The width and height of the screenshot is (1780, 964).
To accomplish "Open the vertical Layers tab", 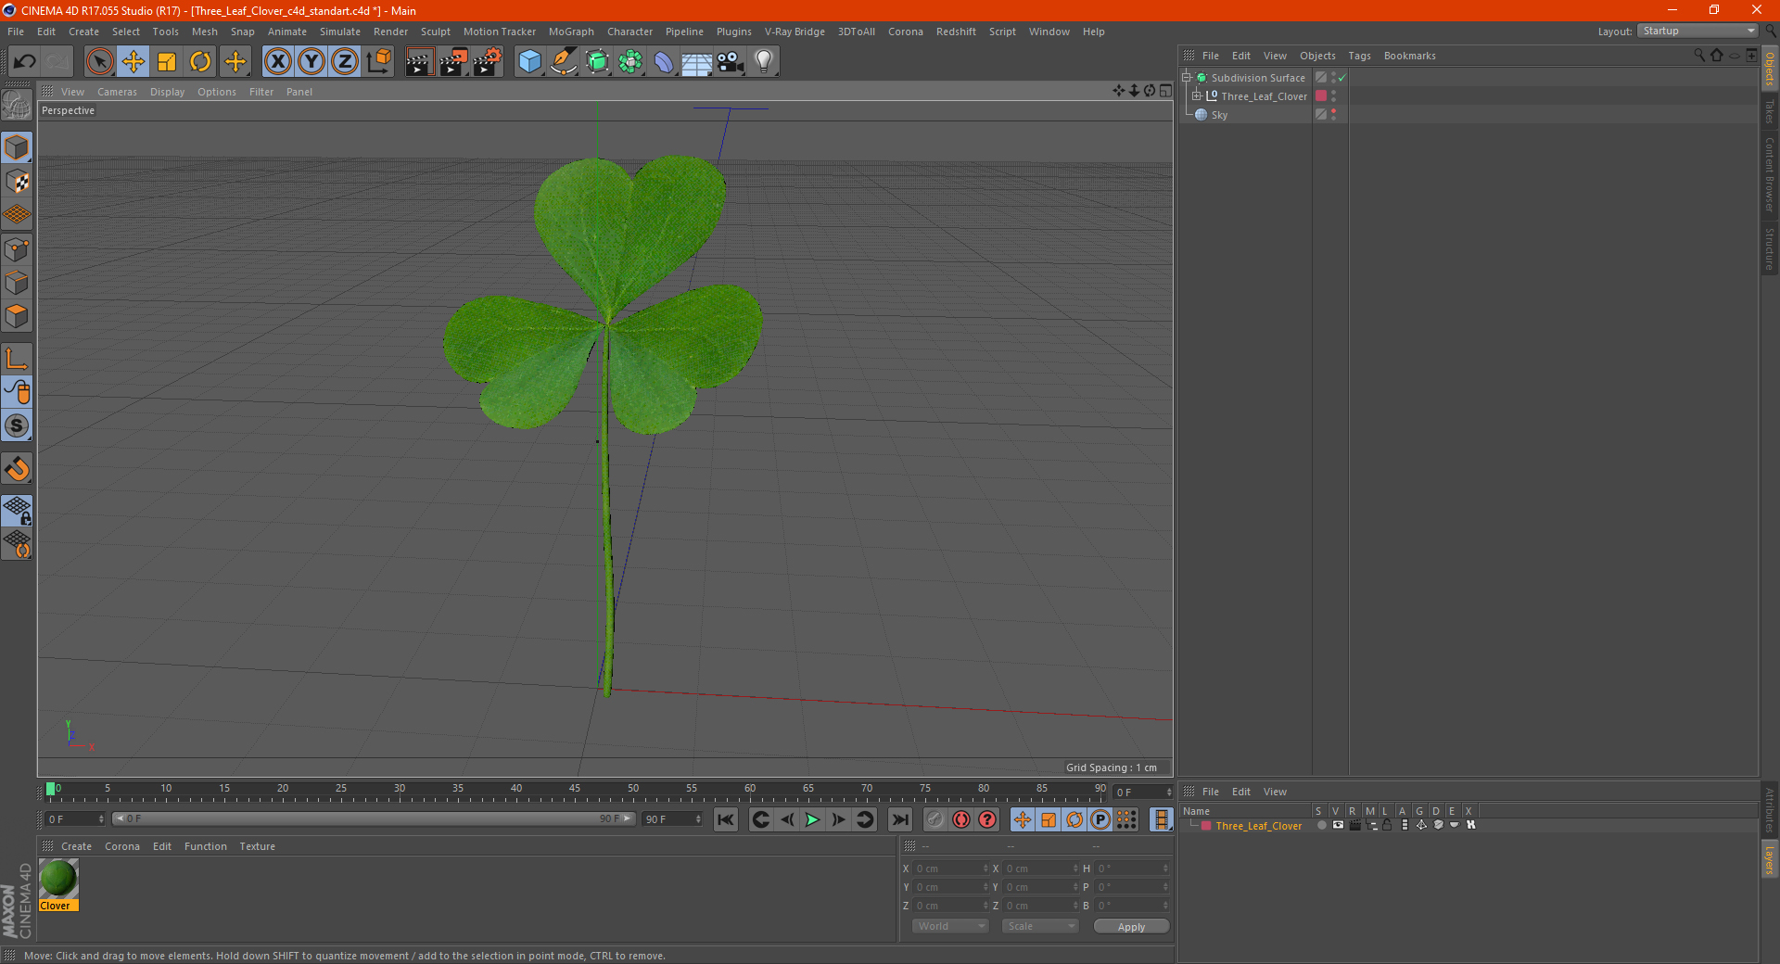I will pyautogui.click(x=1769, y=858).
